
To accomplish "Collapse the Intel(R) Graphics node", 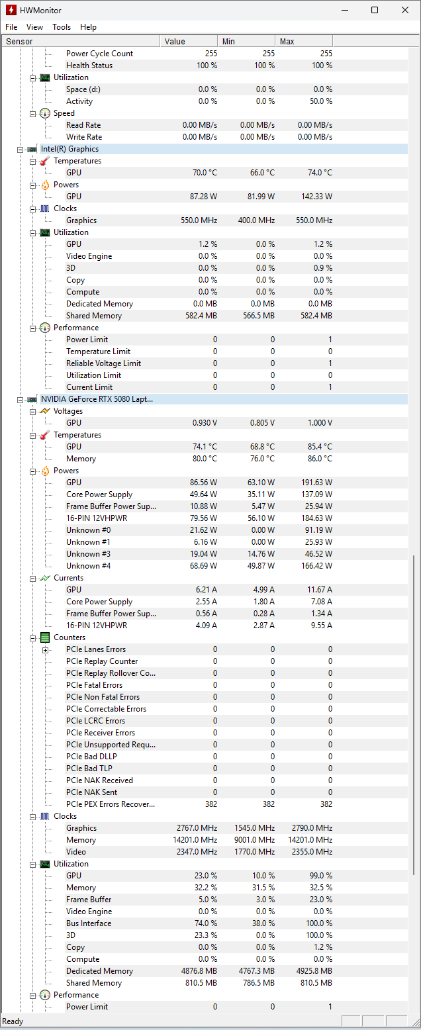I will point(21,149).
